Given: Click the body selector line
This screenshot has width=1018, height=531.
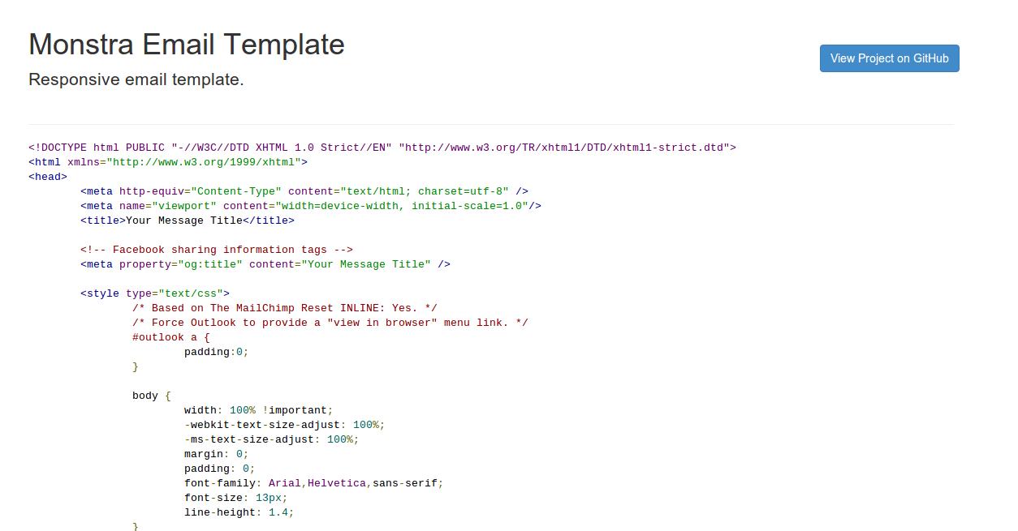Looking at the screenshot, I should 152,396.
